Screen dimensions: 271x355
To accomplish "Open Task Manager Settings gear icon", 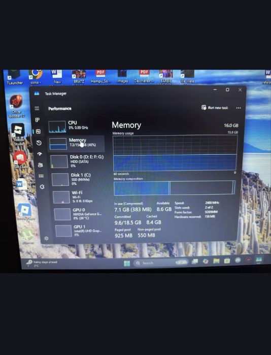I will pos(46,238).
